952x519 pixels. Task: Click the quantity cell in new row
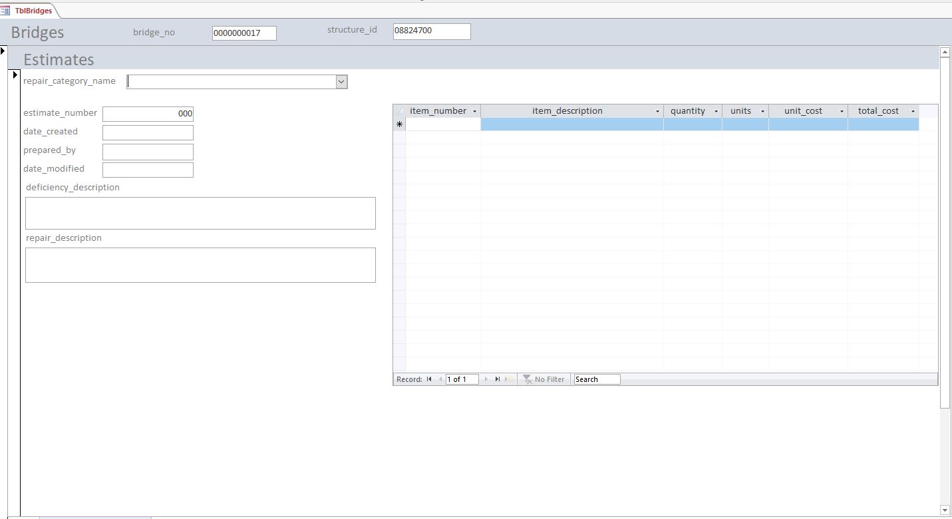pyautogui.click(x=693, y=124)
